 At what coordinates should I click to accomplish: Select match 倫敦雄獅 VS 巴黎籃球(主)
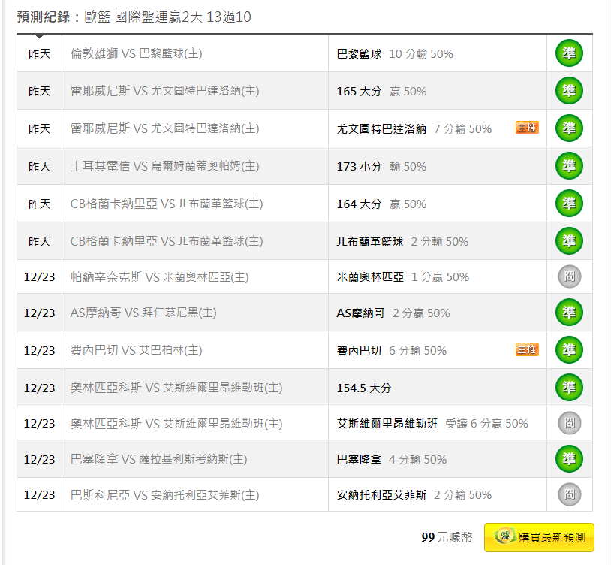click(136, 53)
